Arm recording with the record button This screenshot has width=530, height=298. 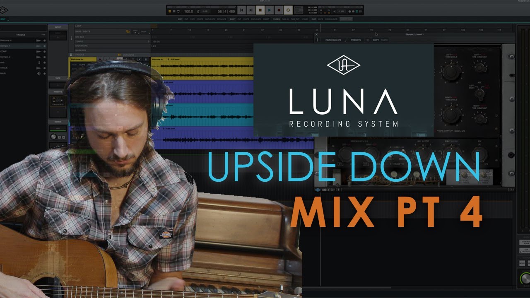coord(279,10)
